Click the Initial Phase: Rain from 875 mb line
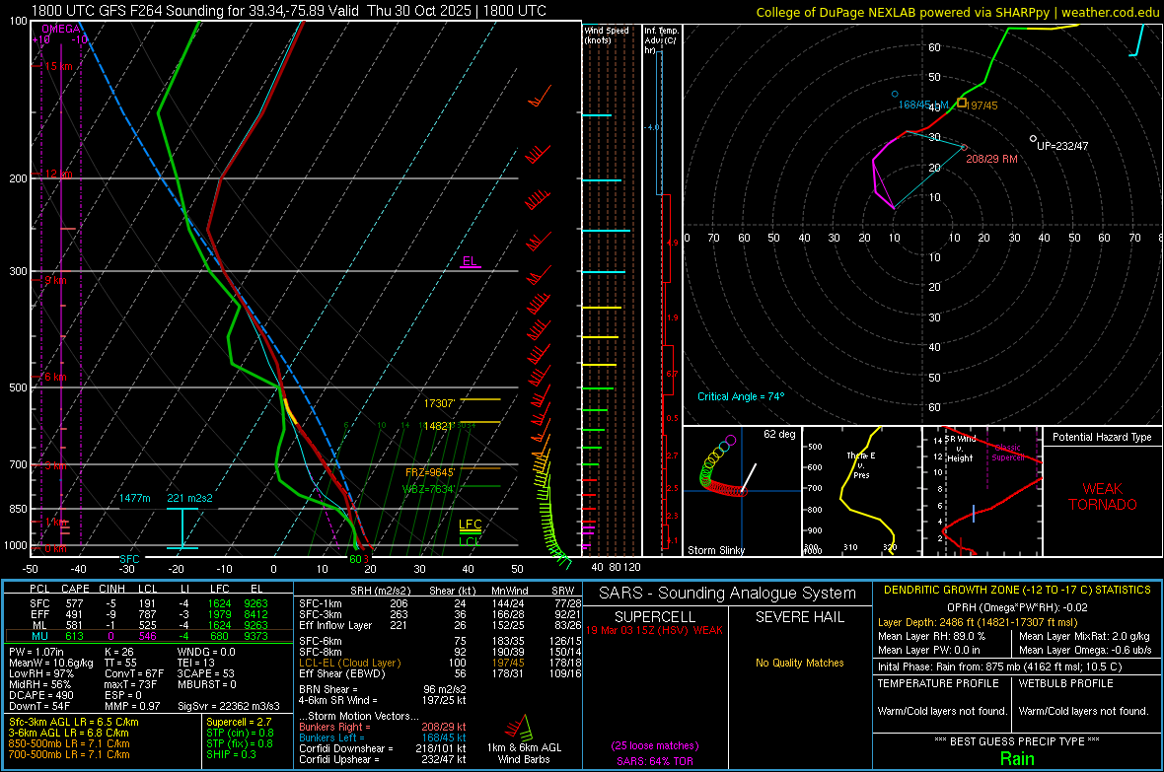 point(1000,667)
